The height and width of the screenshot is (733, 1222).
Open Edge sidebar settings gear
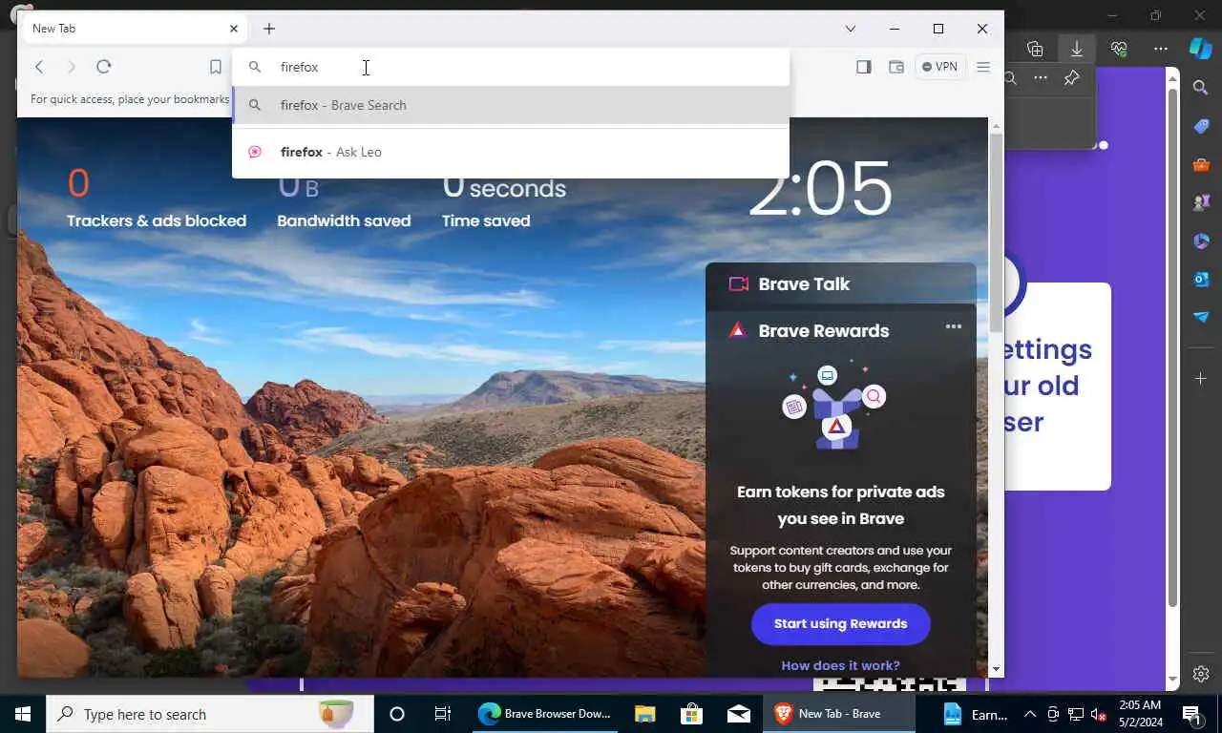click(1201, 674)
